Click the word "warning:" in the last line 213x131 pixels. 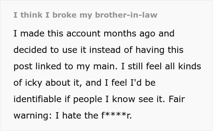tap(33, 116)
